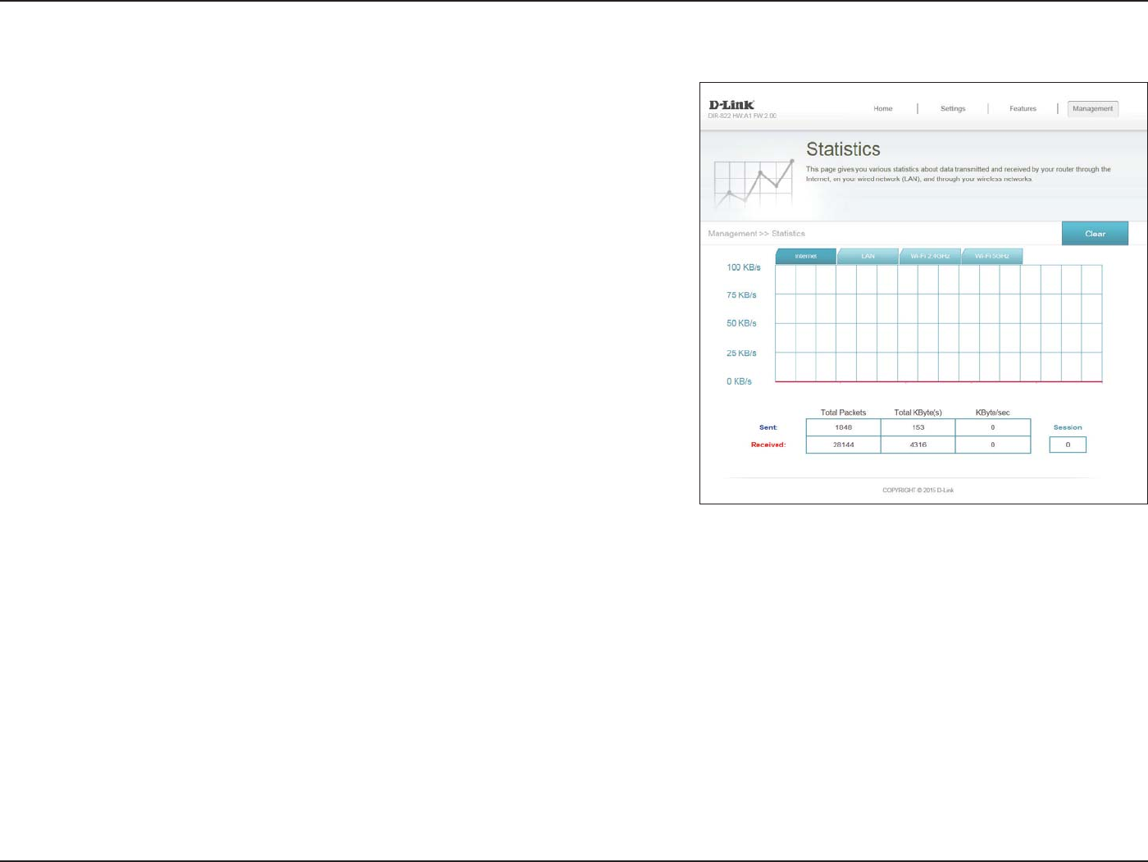Click the Statistics page heading
The height and width of the screenshot is (862, 1148).
843,149
